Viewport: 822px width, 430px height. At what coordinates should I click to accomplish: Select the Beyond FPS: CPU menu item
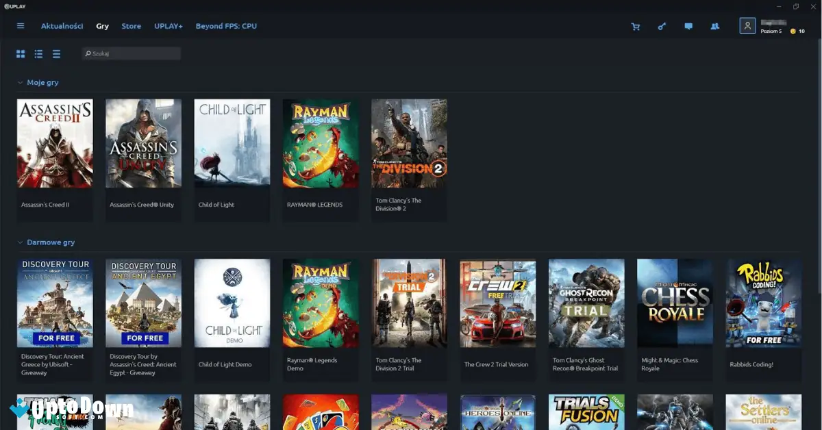[x=226, y=26]
